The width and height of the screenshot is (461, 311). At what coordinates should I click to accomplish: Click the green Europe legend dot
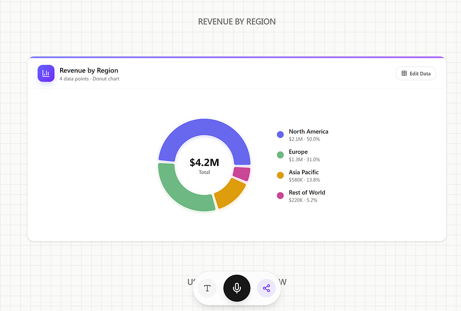coord(280,155)
